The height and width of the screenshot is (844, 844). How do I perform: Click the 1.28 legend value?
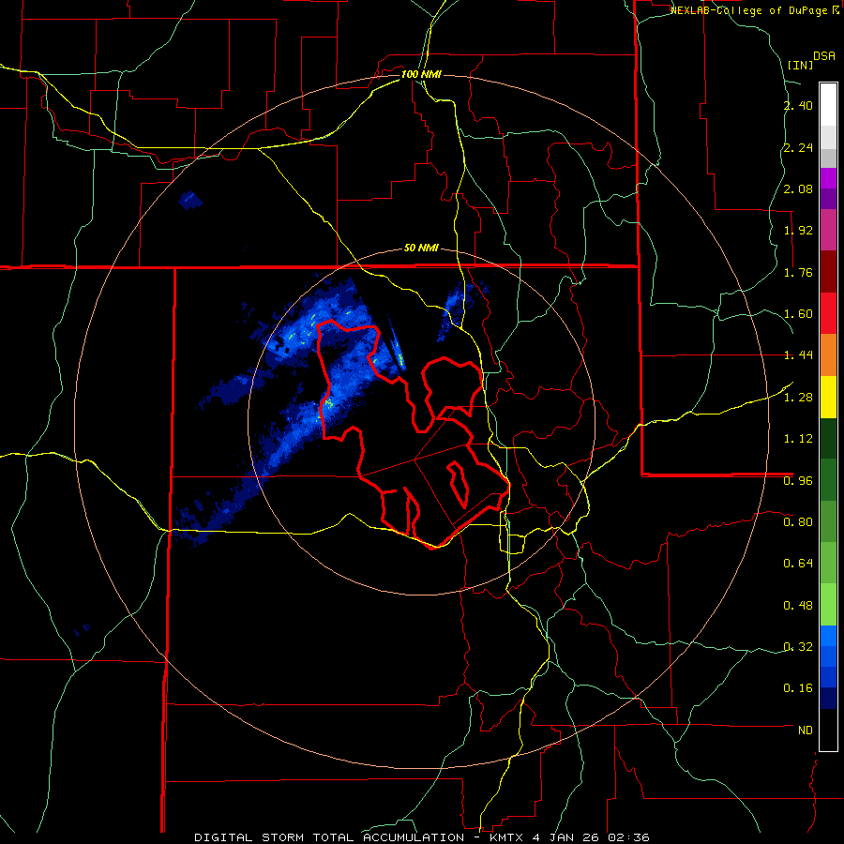click(x=798, y=398)
